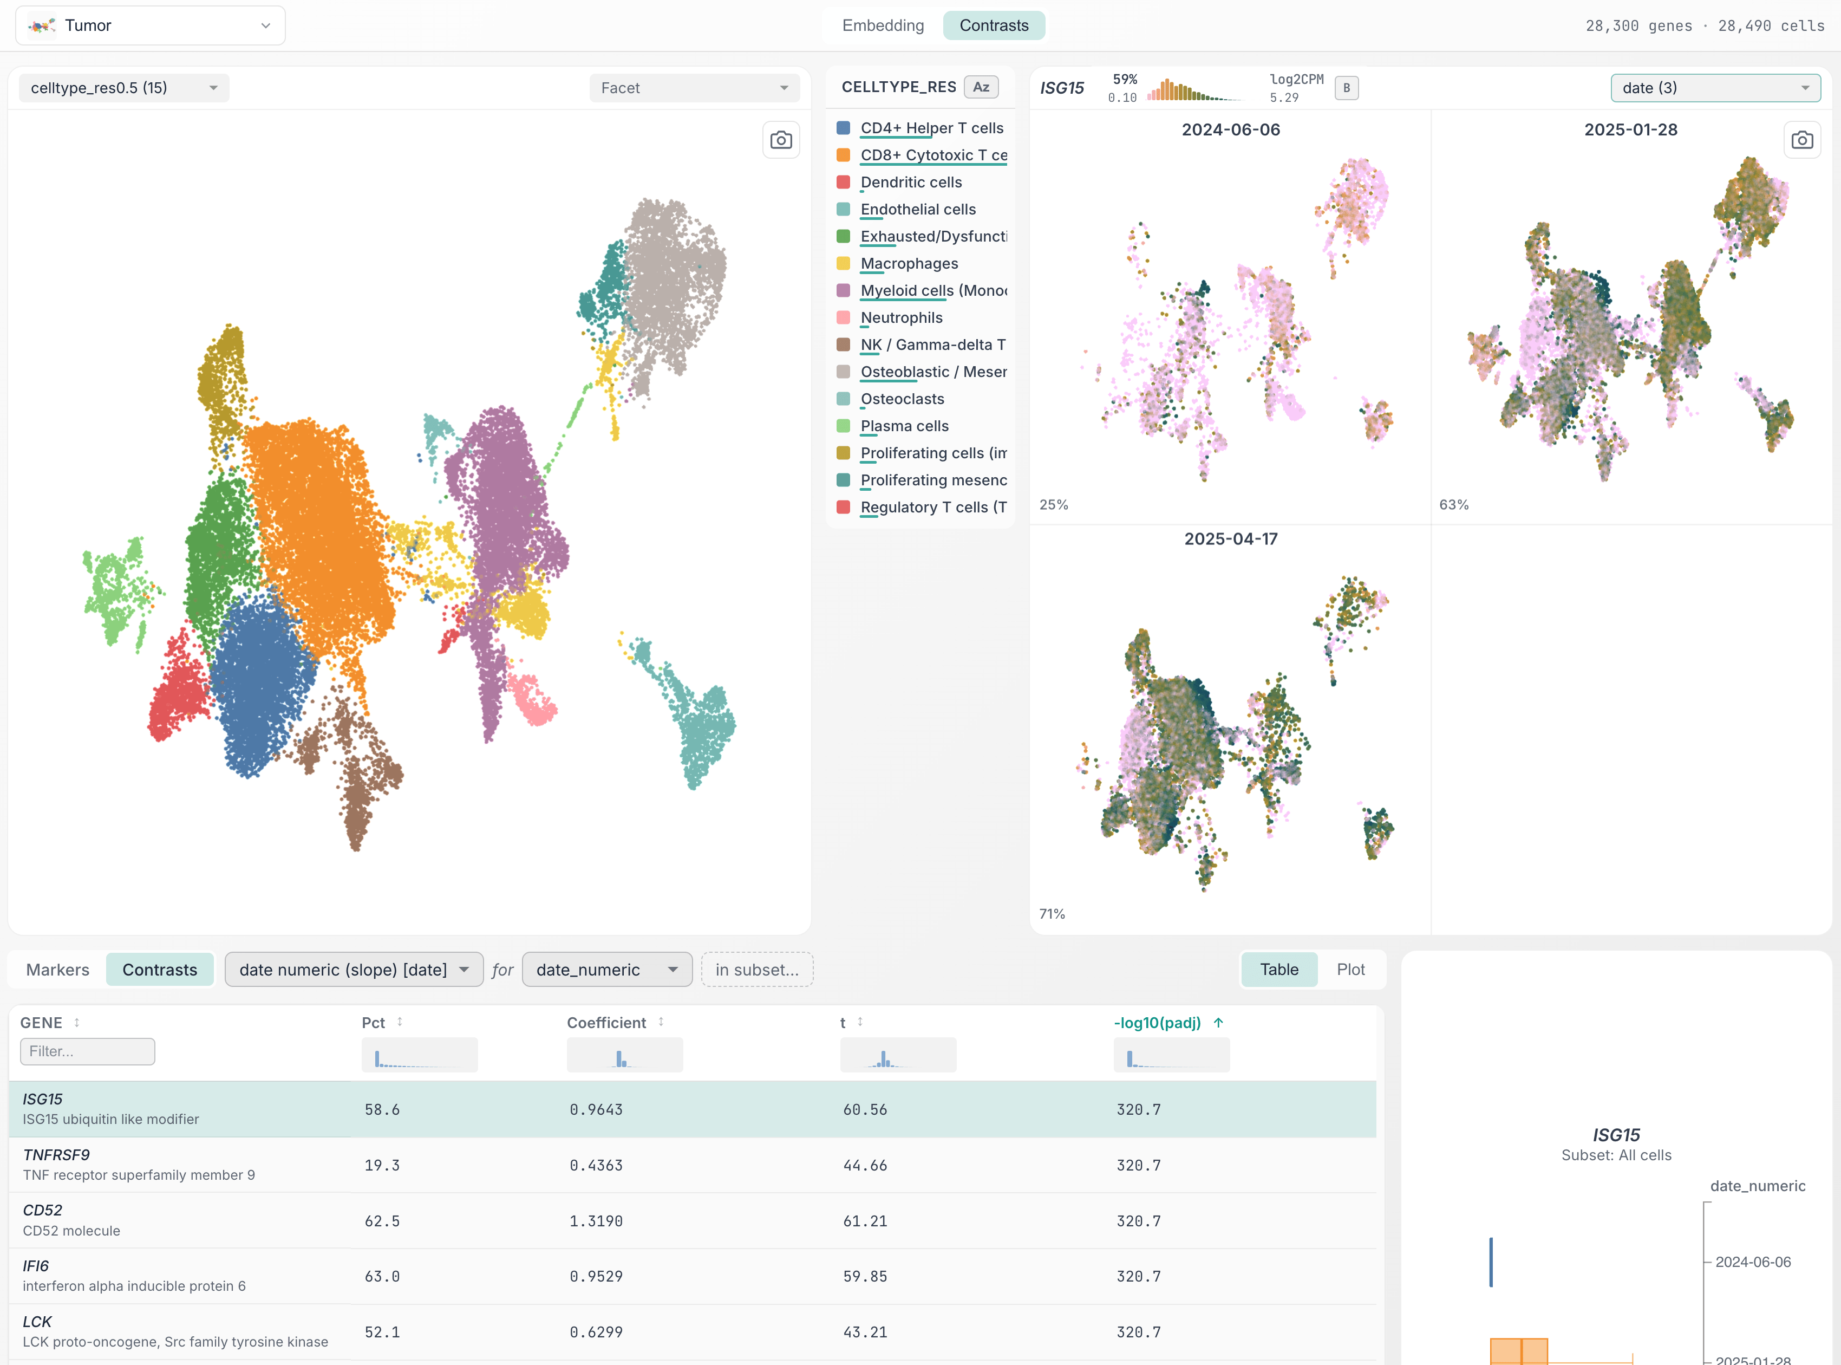Open the celltype_res0.5 dropdown
Viewport: 1841px width, 1365px height.
(122, 88)
